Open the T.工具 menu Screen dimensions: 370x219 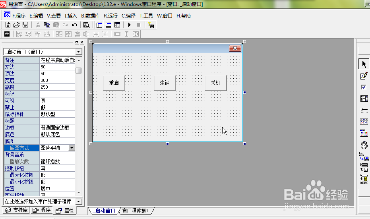point(146,16)
